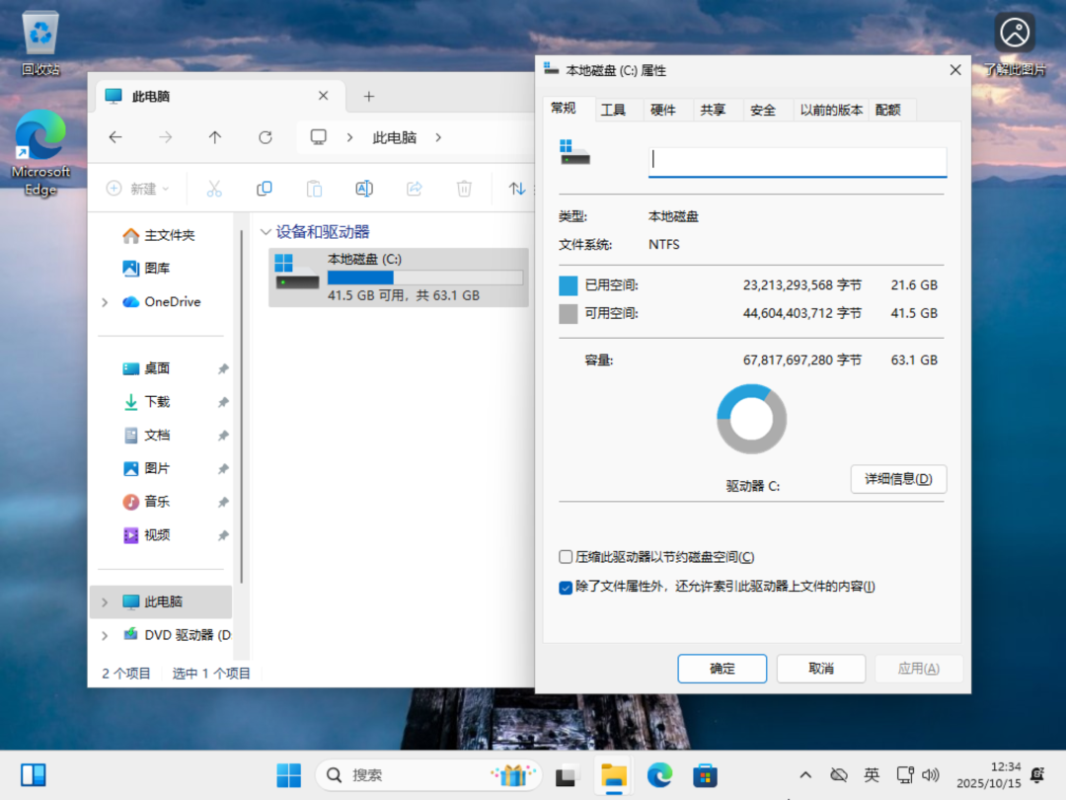Screen dimensions: 1066x800
Task: Toggle the sound icon in system tray
Action: [x=931, y=775]
